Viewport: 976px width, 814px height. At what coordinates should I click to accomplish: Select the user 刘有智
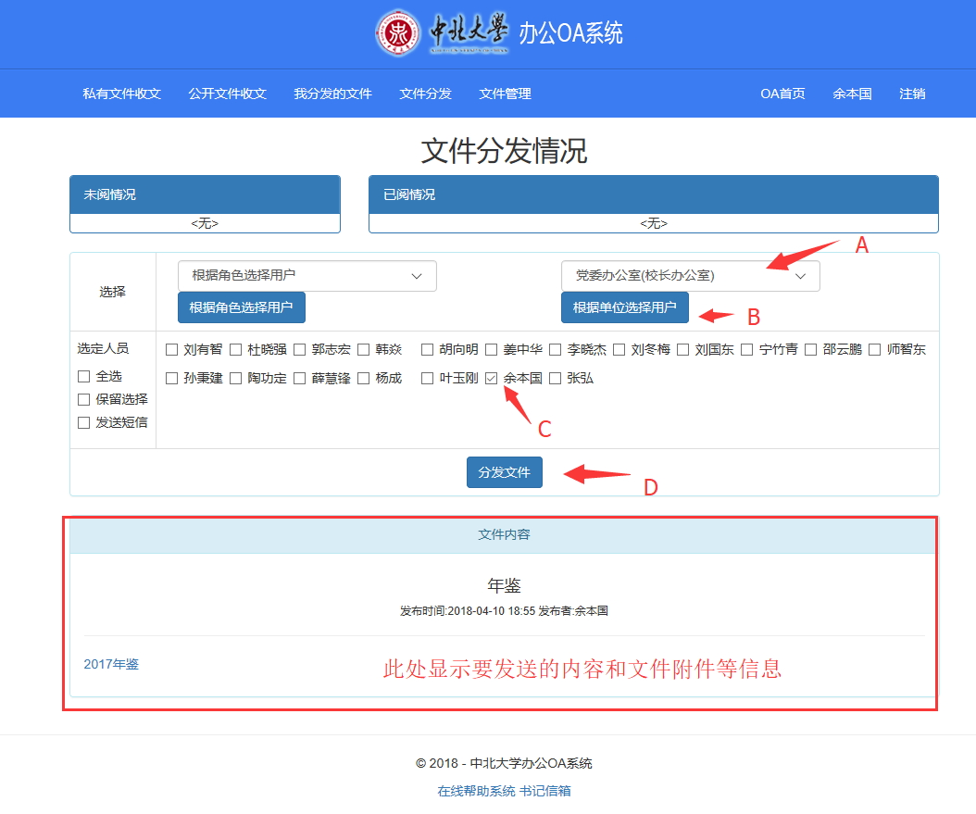pos(171,349)
